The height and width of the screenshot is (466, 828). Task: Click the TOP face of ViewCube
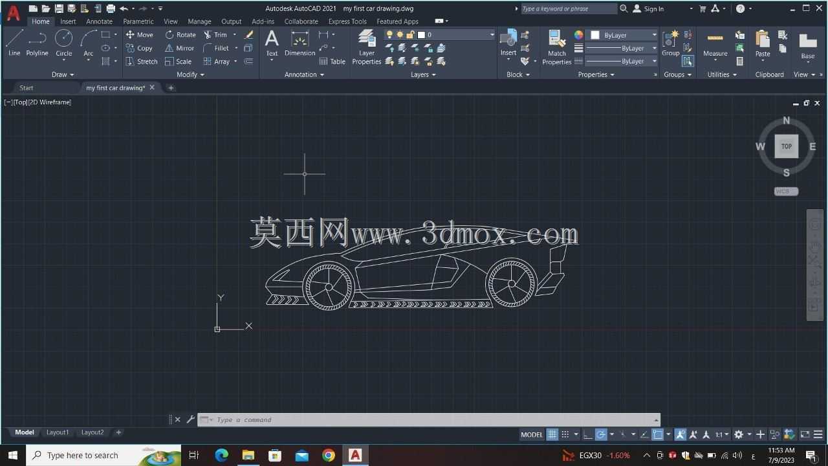coord(786,146)
